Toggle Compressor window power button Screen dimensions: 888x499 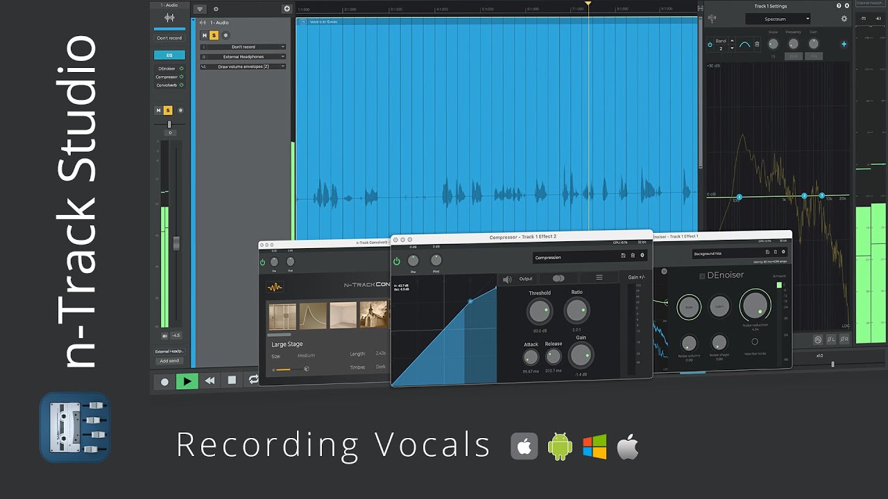point(397,261)
